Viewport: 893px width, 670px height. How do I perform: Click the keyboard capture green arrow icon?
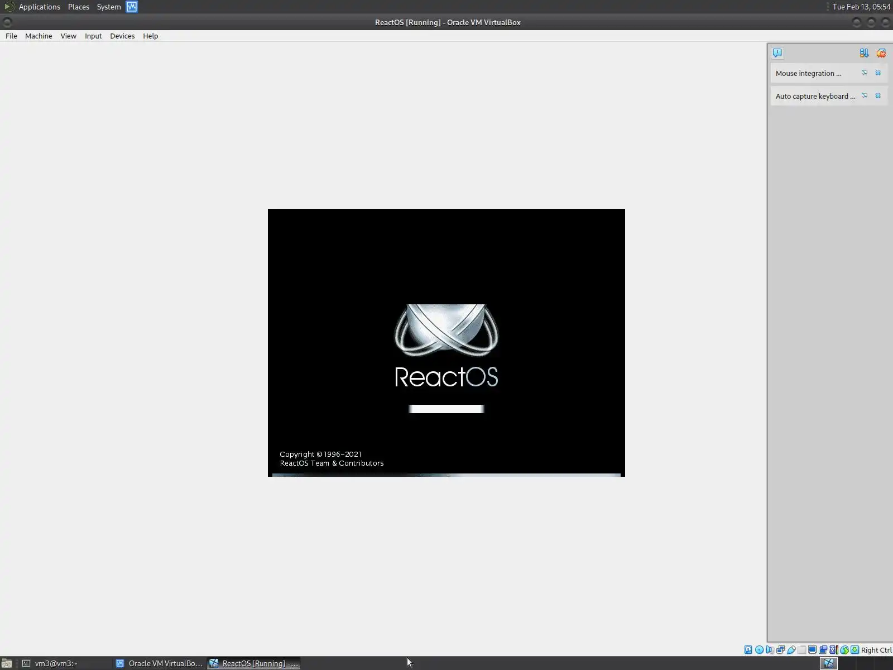(854, 650)
